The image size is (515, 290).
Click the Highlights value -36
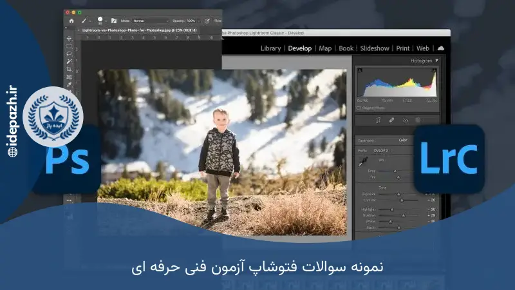(431, 209)
